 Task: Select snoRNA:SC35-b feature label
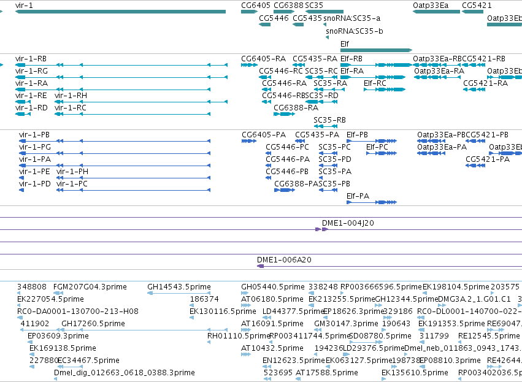[354, 31]
